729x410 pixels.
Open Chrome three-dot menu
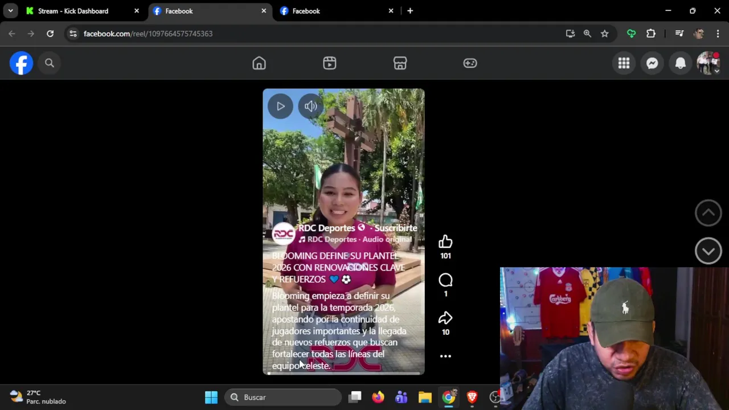(718, 34)
